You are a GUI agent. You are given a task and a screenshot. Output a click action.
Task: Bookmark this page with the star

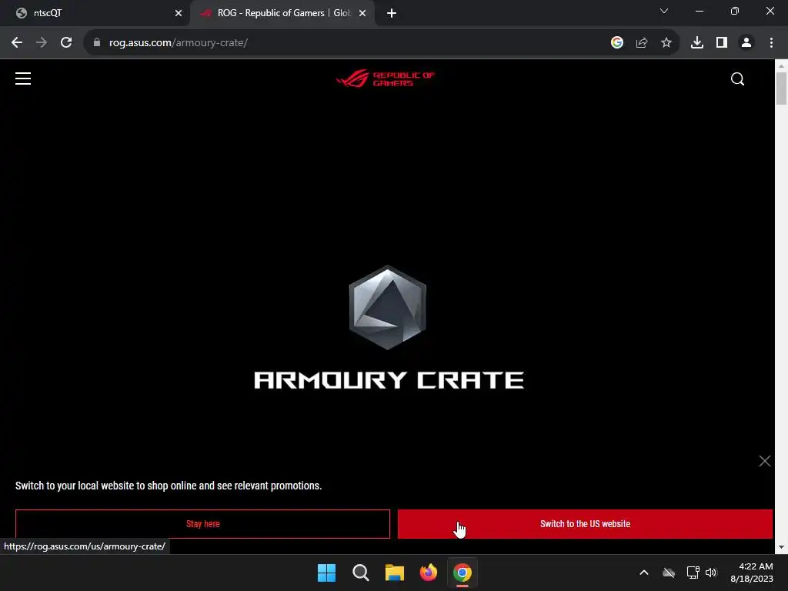point(666,43)
